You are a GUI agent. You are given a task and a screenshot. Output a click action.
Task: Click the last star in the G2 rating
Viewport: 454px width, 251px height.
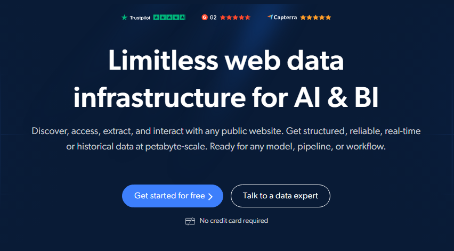coord(248,18)
